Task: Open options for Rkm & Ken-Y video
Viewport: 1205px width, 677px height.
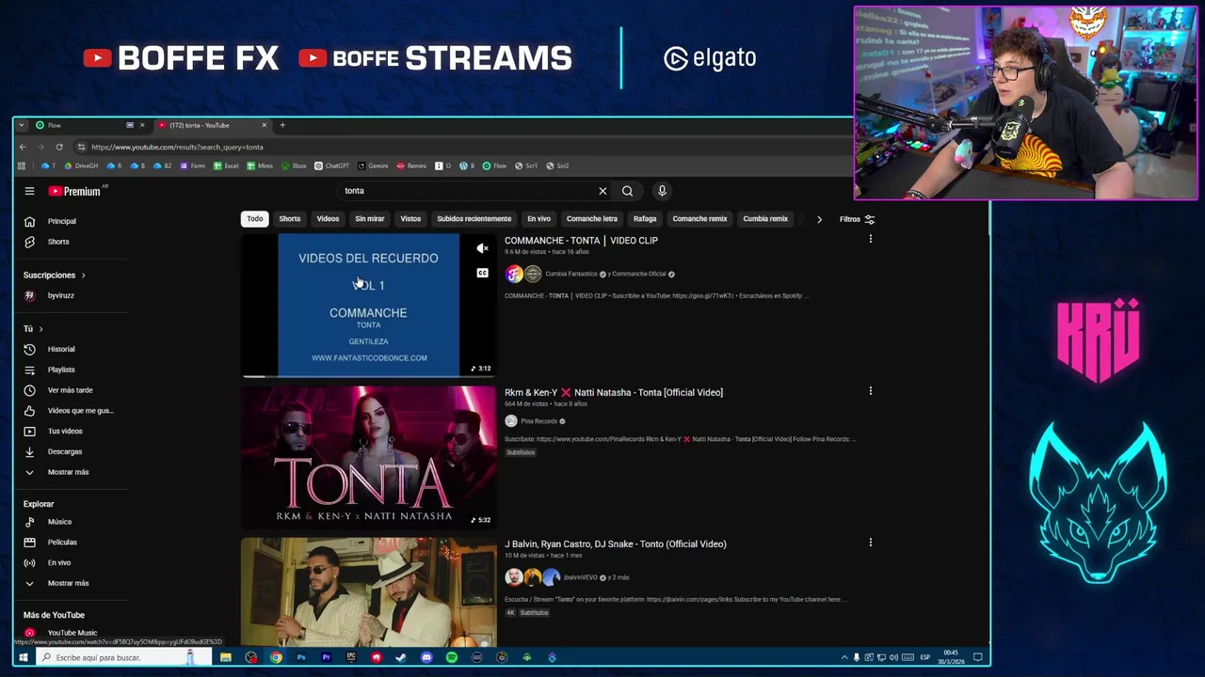Action: pos(870,391)
